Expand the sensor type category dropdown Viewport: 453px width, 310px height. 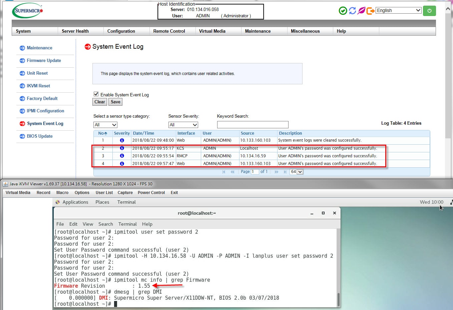tap(105, 125)
